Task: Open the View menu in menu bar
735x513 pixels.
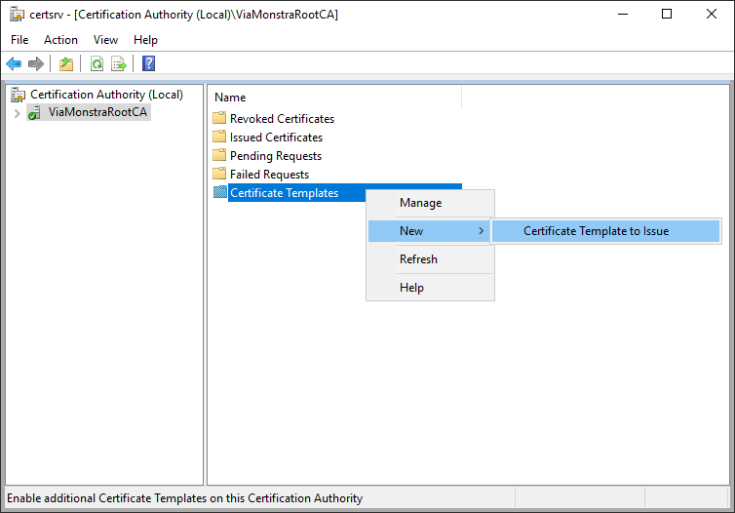Action: 105,40
